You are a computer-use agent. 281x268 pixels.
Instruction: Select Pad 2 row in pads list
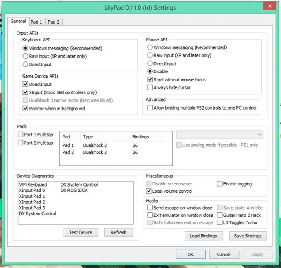(116, 152)
